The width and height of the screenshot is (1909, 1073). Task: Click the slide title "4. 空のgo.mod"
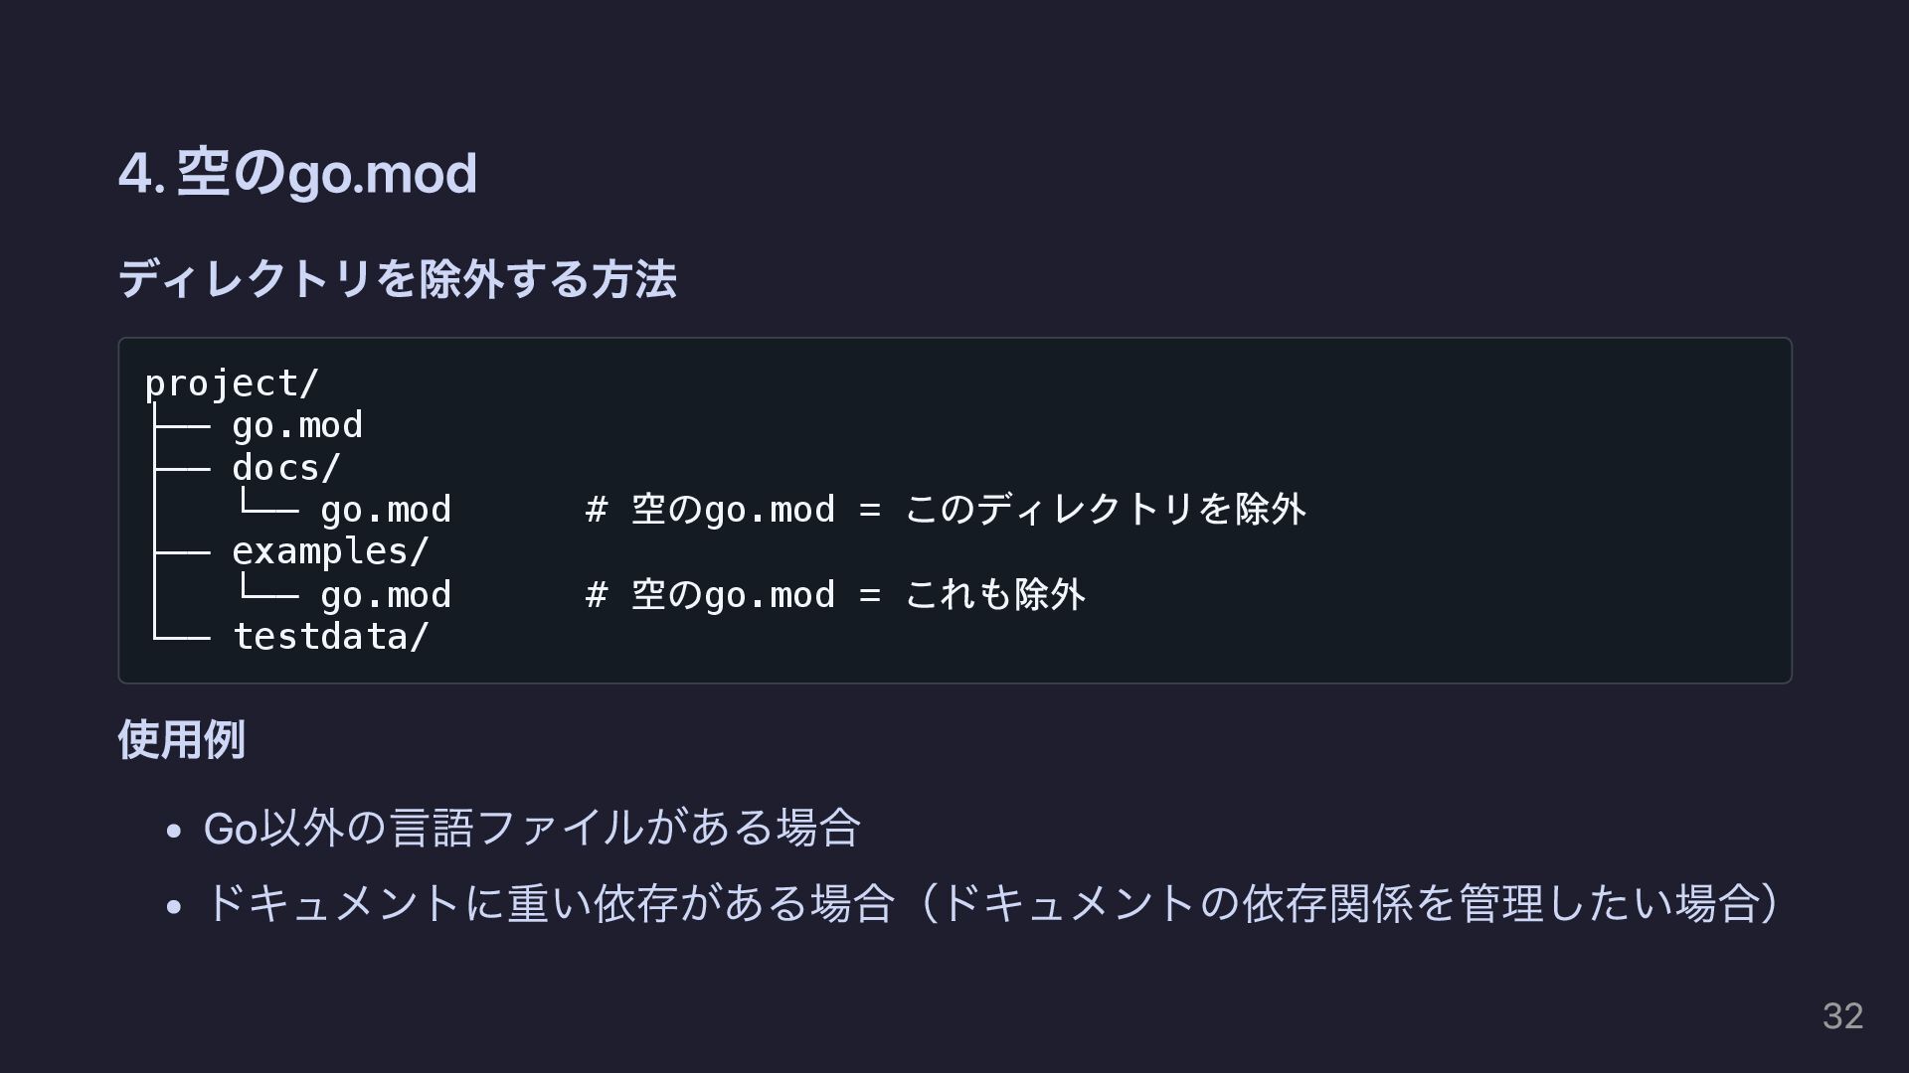coord(297,173)
